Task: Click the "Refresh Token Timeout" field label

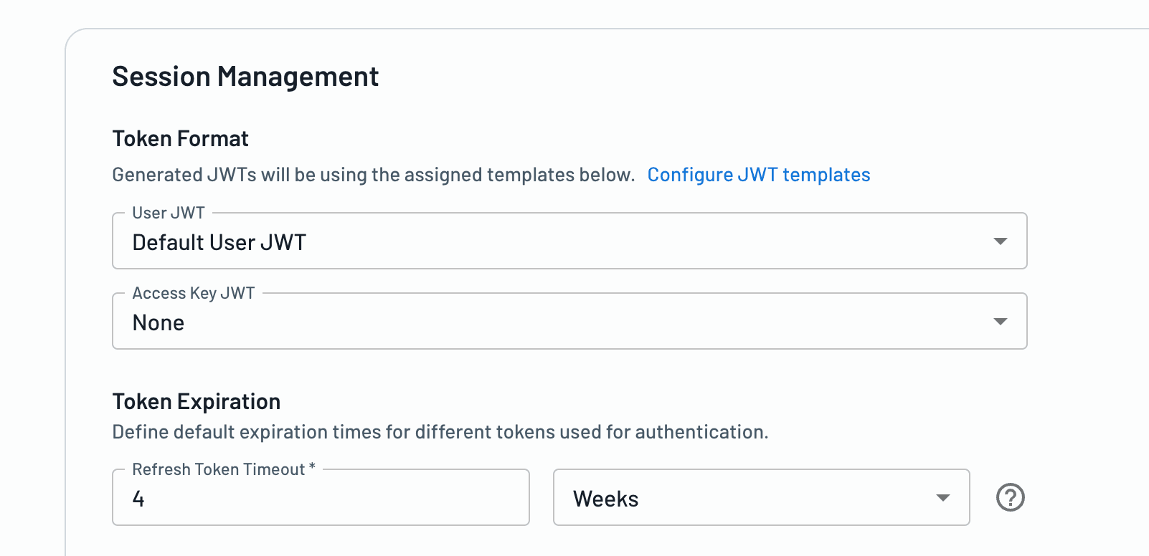Action: (219, 469)
